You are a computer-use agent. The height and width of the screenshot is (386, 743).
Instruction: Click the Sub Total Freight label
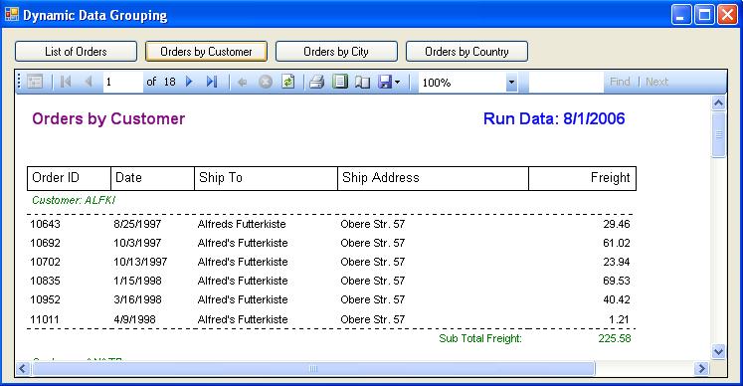tap(480, 338)
